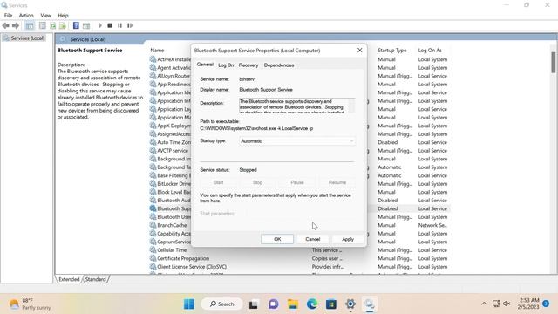
Task: Toggle Show/Hide Console Tree toolbar icon
Action: tap(30, 25)
